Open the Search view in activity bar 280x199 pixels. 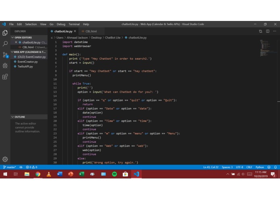[5, 44]
